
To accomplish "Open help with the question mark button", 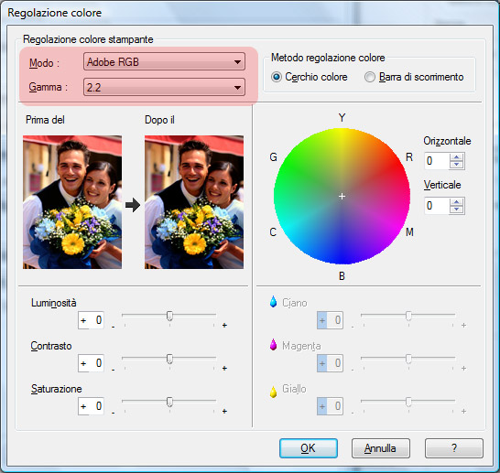I will (x=454, y=448).
